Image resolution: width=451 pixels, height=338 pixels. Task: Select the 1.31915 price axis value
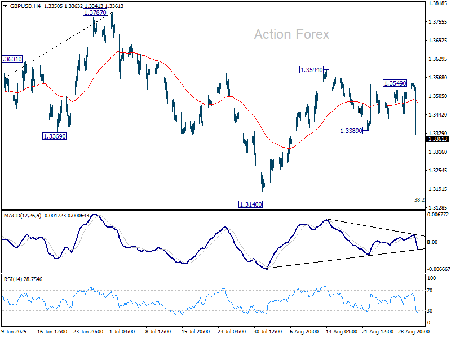tap(438, 189)
